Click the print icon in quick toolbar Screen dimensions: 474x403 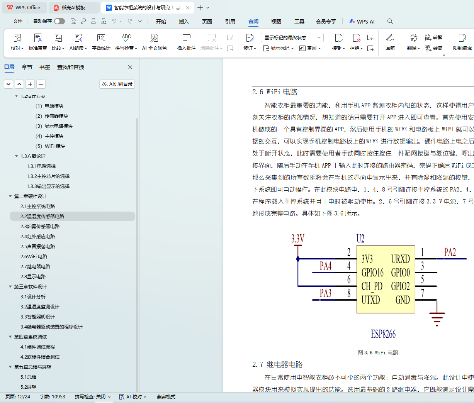(x=93, y=22)
